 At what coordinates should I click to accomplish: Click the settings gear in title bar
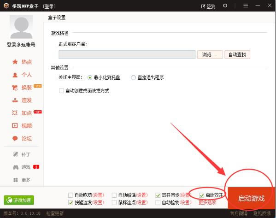pos(225,6)
